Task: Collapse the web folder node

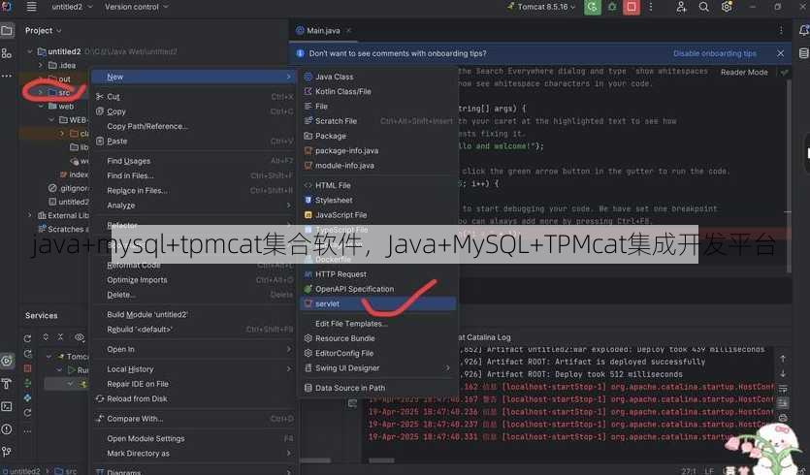Action: pyautogui.click(x=41, y=107)
